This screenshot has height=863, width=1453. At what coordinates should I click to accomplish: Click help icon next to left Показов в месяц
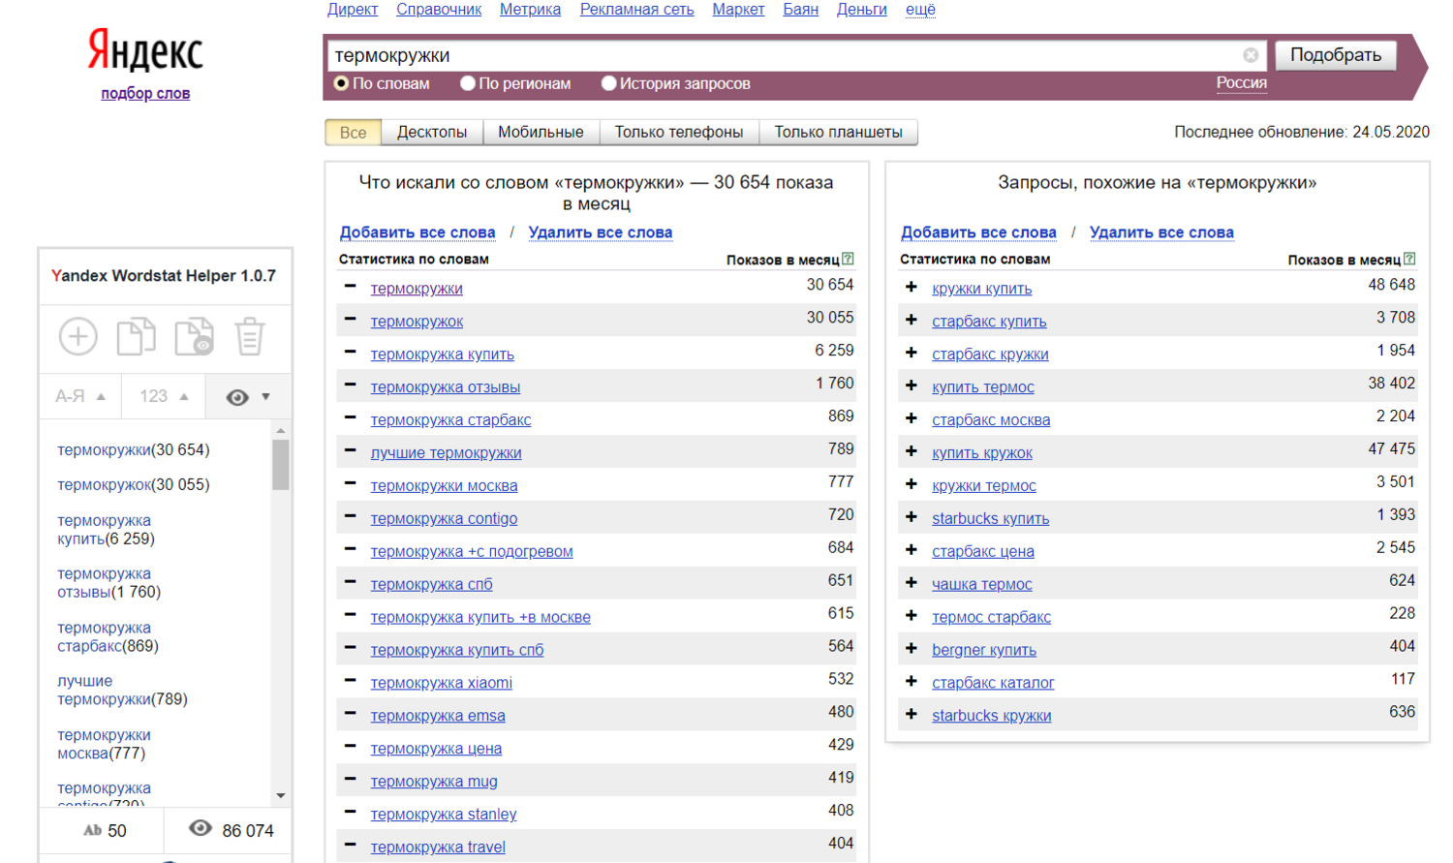coord(848,259)
